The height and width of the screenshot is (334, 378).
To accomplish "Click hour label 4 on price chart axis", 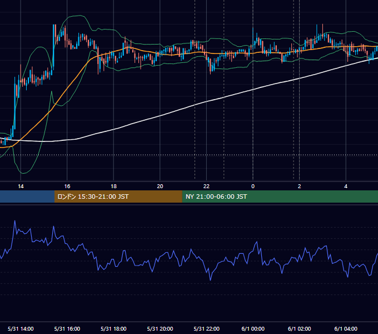I will [346, 186].
